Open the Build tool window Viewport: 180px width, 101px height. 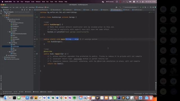coord(50,92)
